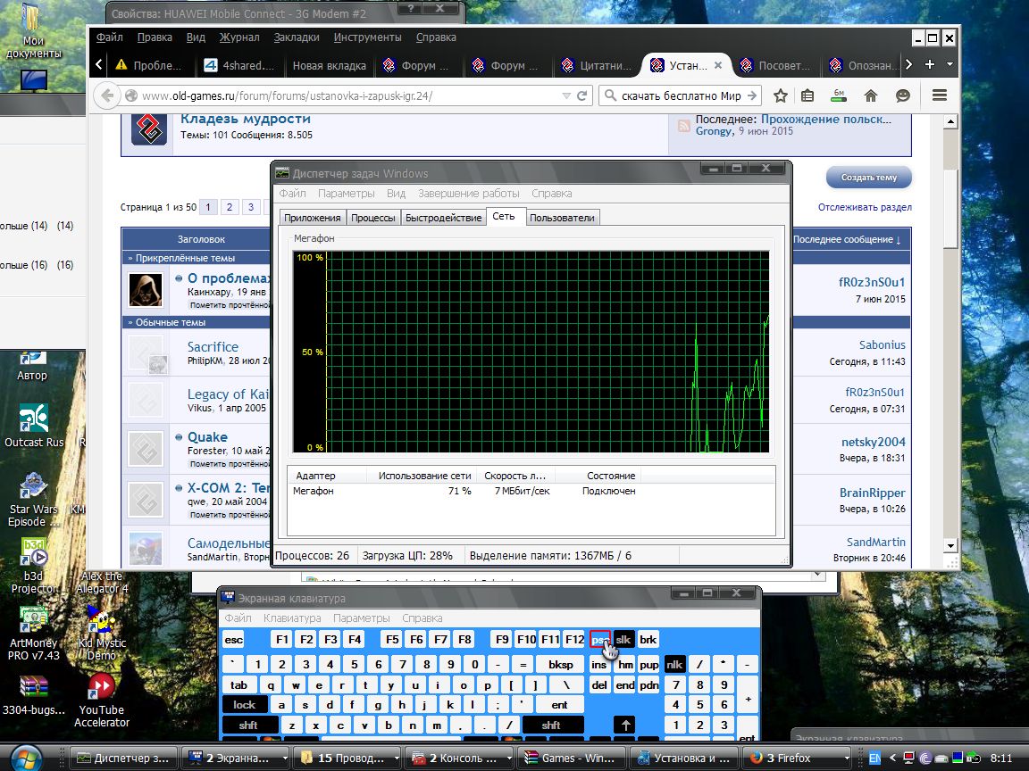Toggle the slk (Scroll Lock) key

coord(623,639)
